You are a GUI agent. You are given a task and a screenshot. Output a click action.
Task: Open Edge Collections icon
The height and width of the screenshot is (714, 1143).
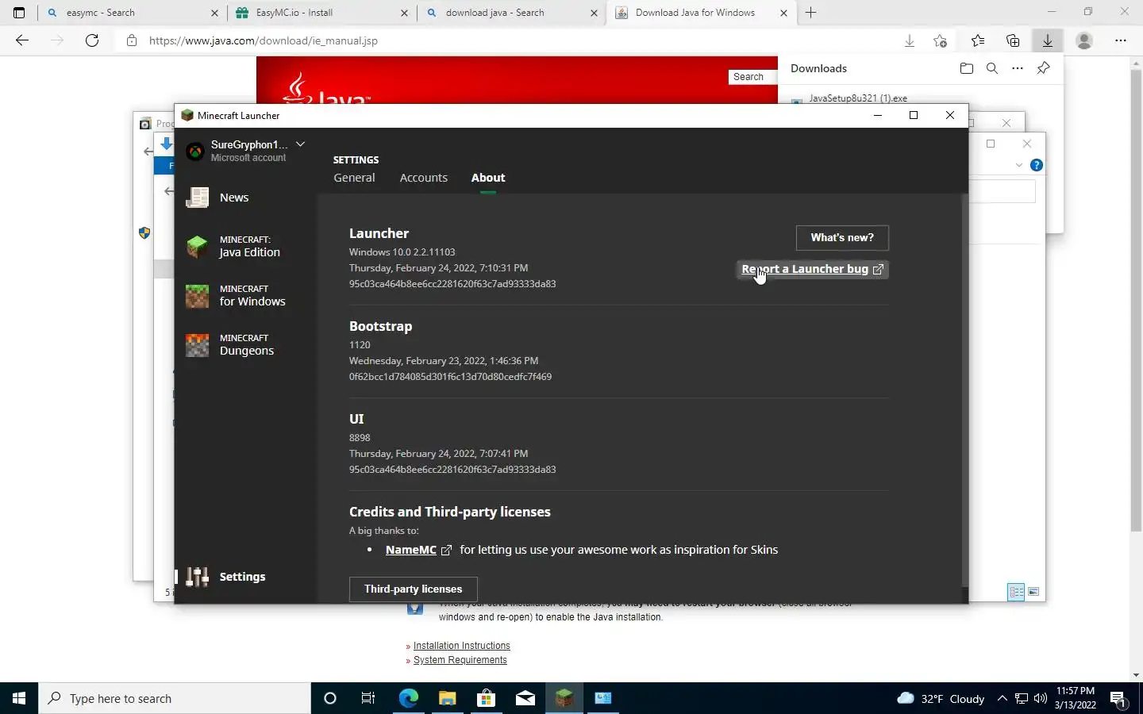click(1013, 40)
